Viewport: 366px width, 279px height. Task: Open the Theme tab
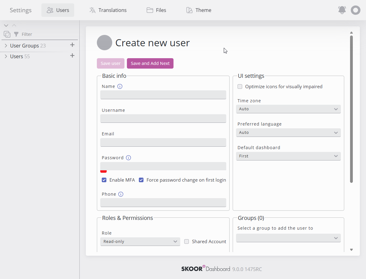[x=199, y=10]
